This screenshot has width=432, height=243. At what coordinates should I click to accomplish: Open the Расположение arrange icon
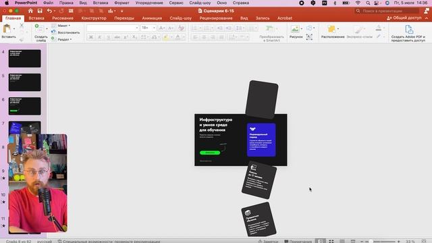pos(331,28)
